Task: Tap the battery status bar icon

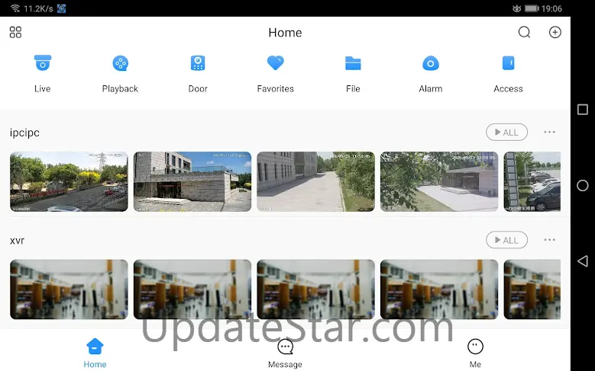Action: [532, 8]
